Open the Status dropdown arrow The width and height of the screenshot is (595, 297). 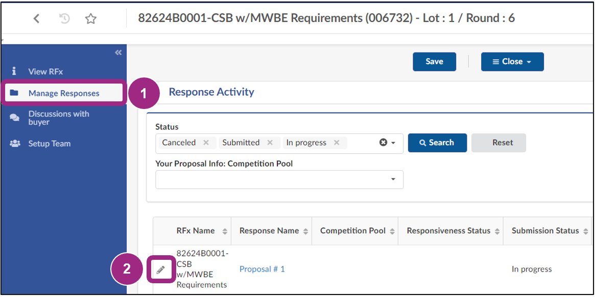pos(393,143)
